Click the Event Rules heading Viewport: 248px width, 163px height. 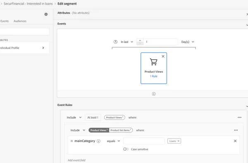65,105
